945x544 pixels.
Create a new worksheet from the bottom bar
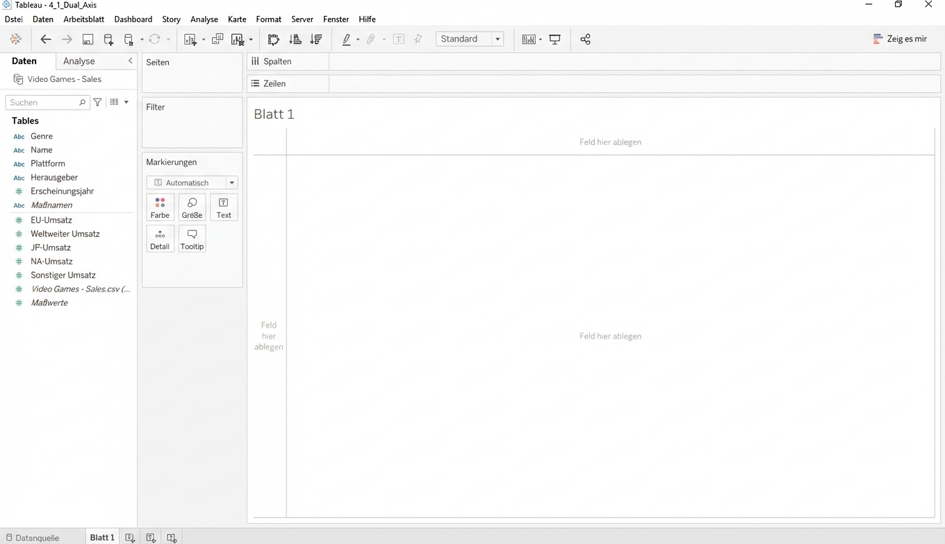(130, 537)
